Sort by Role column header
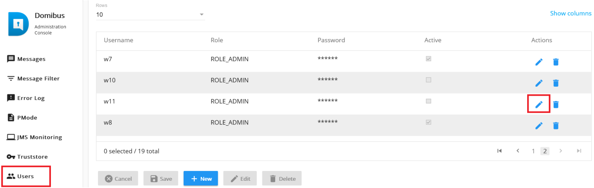This screenshot has height=188, width=594. click(217, 40)
